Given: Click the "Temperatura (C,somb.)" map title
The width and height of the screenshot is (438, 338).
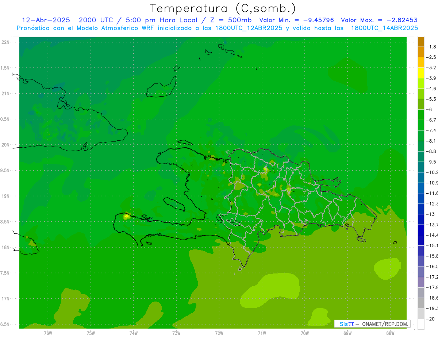Looking at the screenshot, I should tap(223, 9).
